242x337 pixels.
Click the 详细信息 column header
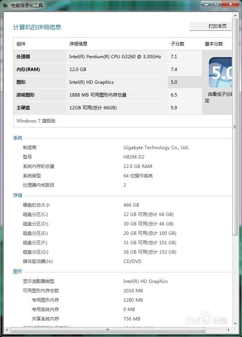[78, 44]
